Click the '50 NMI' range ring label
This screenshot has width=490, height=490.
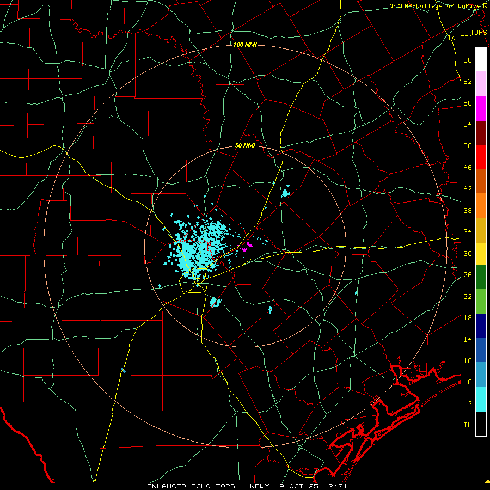(x=245, y=145)
